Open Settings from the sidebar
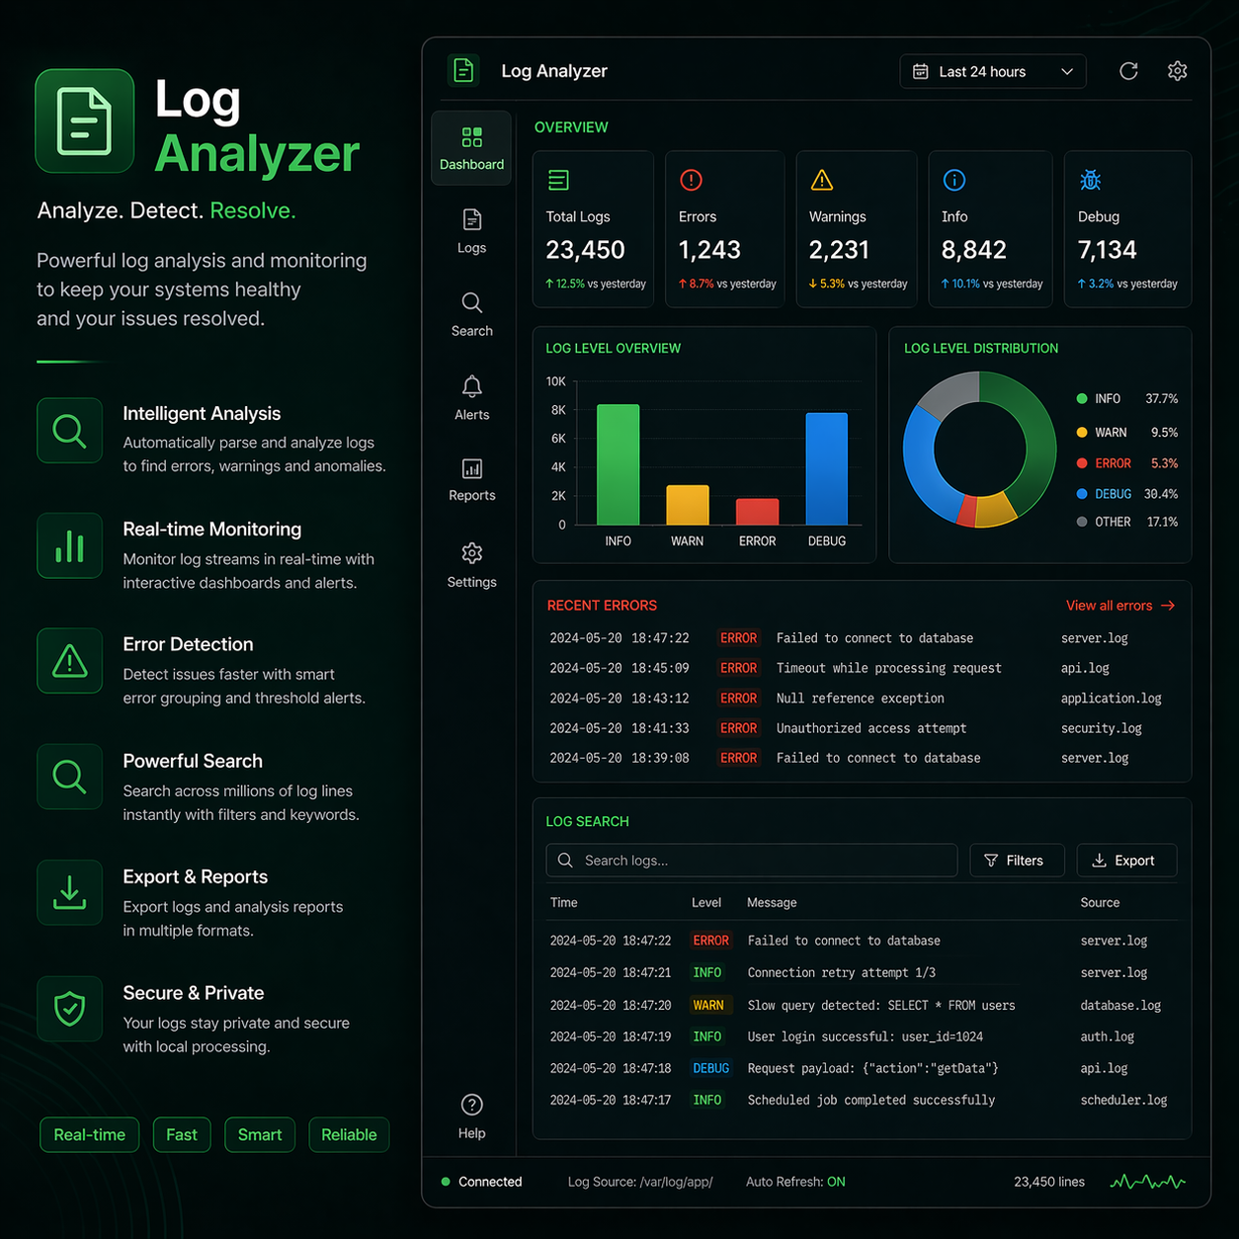This screenshot has width=1239, height=1239. click(471, 563)
